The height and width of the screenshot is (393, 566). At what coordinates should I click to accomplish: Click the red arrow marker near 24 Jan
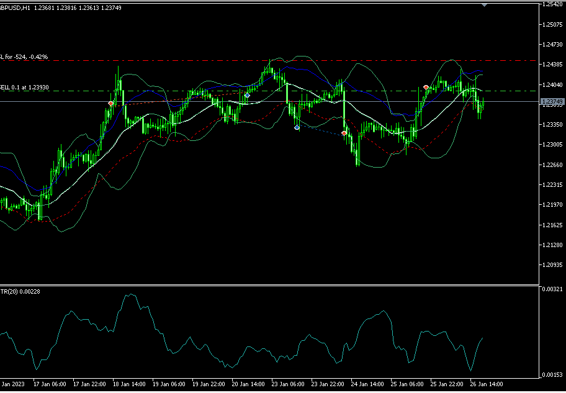click(x=344, y=133)
